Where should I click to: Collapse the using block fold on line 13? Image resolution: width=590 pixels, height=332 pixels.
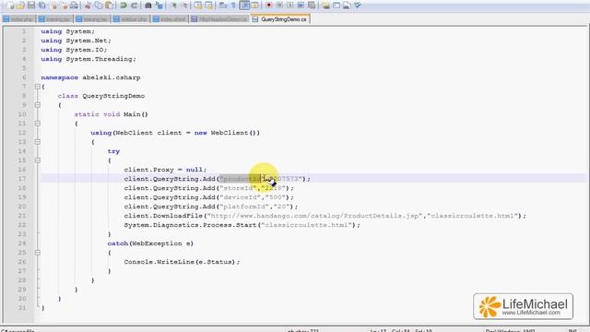(x=37, y=142)
